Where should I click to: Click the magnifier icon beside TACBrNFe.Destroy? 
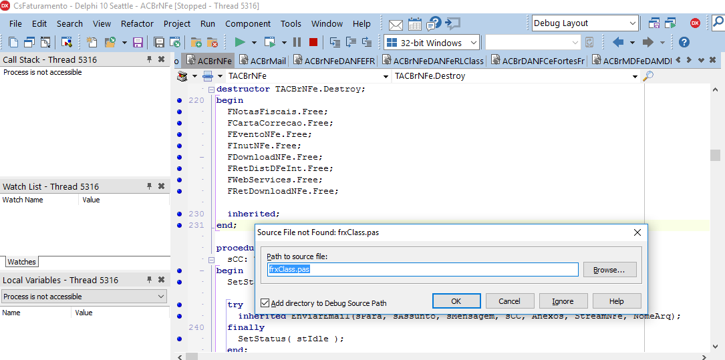[x=648, y=75]
